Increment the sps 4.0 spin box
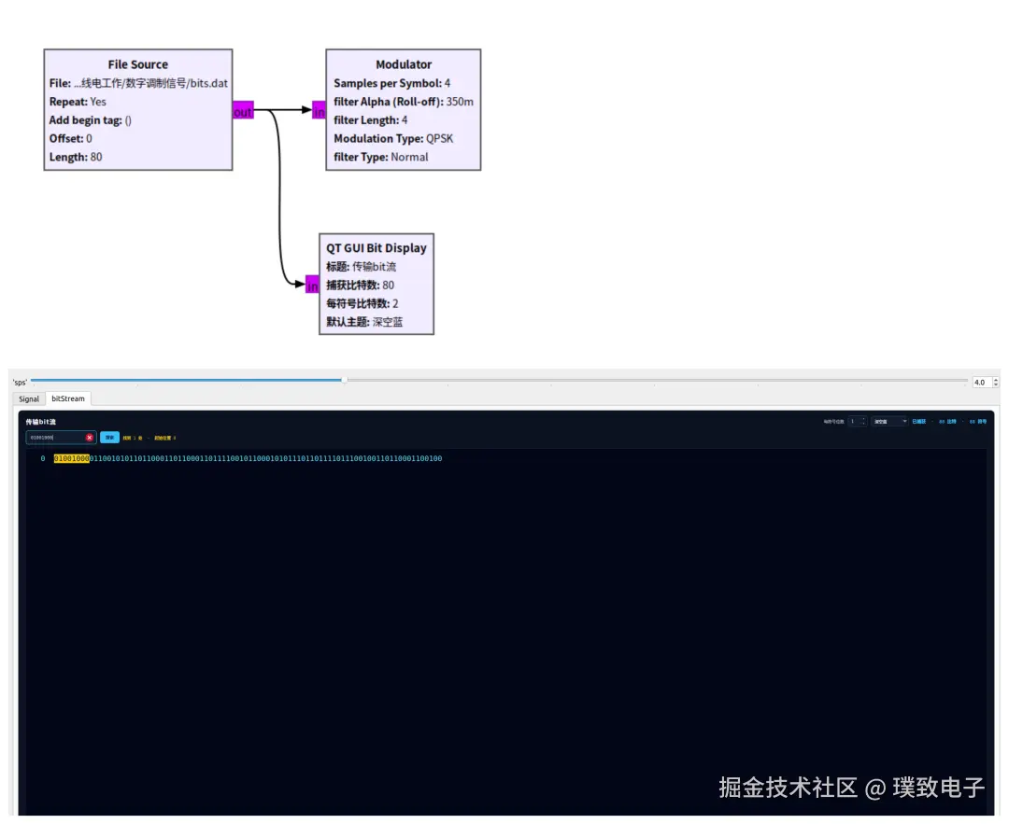The height and width of the screenshot is (824, 1009). (996, 380)
